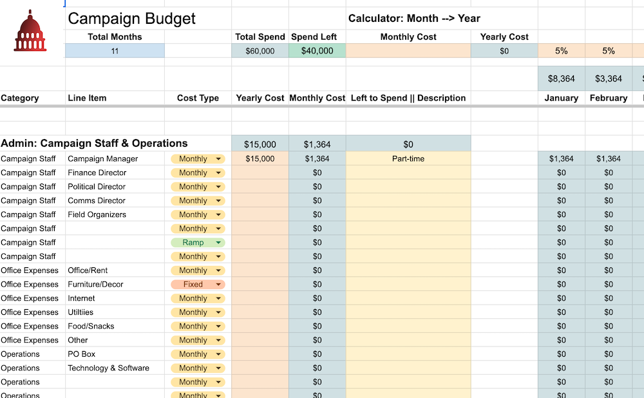Select the Total Months cell showing 11
Image resolution: width=644 pixels, height=398 pixels.
[114, 50]
